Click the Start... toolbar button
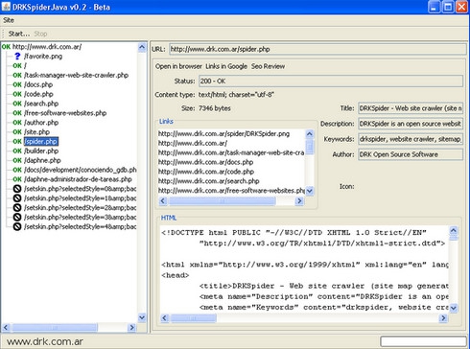Viewport: 470px width, 349px height. 19,34
